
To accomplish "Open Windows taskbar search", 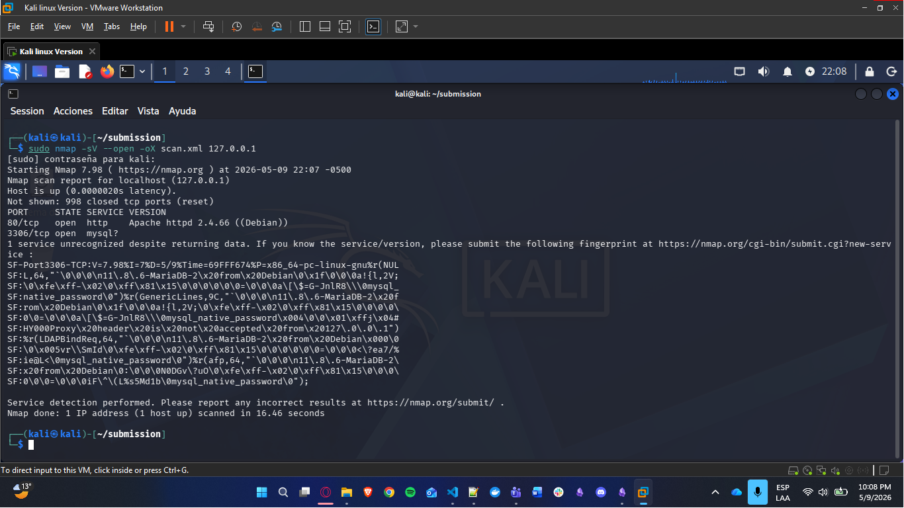I will click(x=283, y=492).
